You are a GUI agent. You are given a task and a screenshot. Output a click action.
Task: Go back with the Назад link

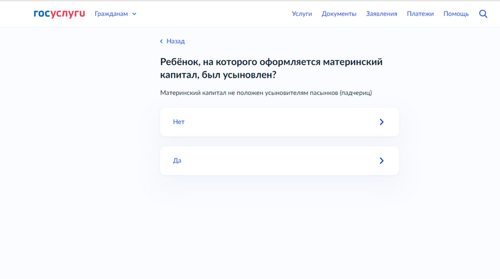[172, 41]
